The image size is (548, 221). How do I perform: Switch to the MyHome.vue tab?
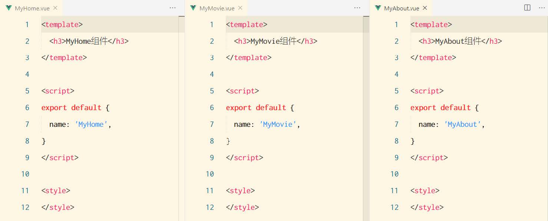32,8
